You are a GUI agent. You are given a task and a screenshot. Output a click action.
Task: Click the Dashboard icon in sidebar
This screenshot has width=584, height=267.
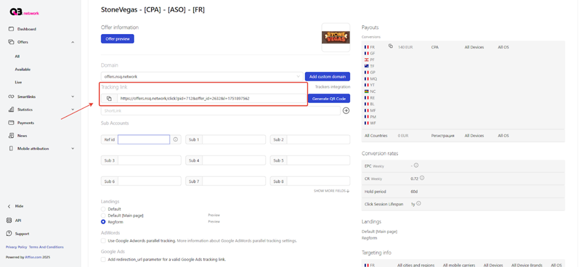pyautogui.click(x=11, y=29)
